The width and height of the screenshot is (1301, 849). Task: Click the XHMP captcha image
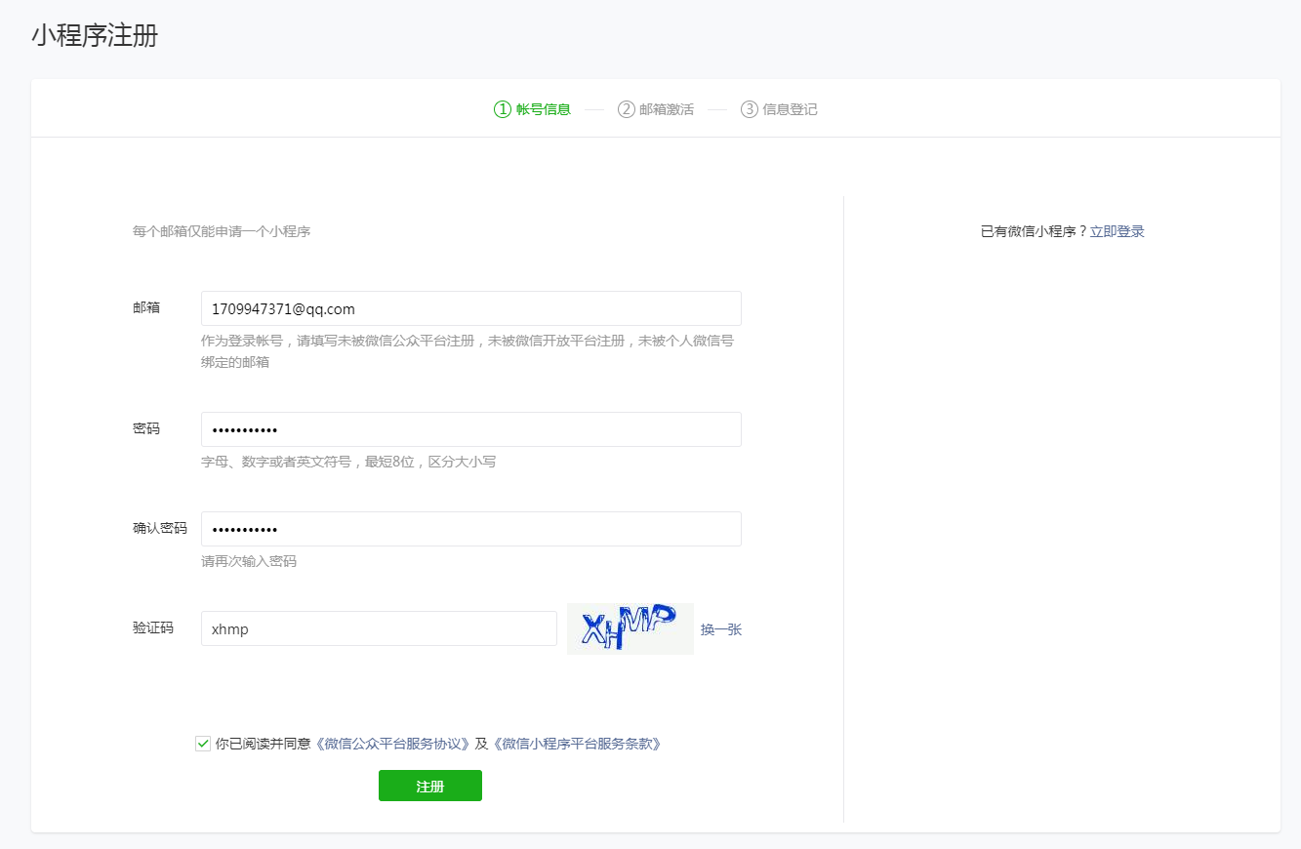630,628
